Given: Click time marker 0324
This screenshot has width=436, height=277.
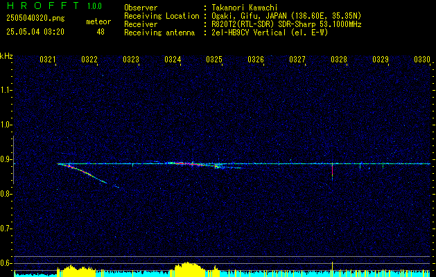Looking at the screenshot, I should click(173, 60).
